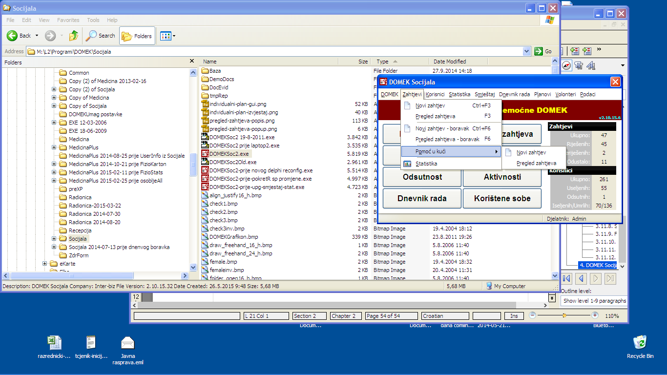Image resolution: width=667 pixels, height=375 pixels.
Task: Expand the eKarte folder tree node
Action: (x=45, y=264)
